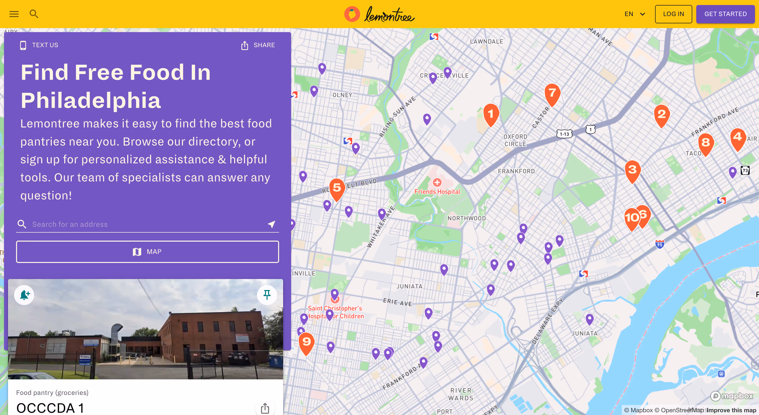Click the MAP button
The image size is (759, 415).
pos(147,252)
